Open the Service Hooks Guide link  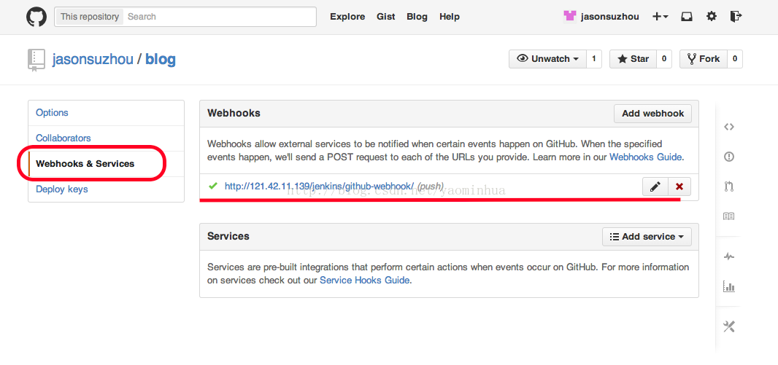(x=365, y=280)
